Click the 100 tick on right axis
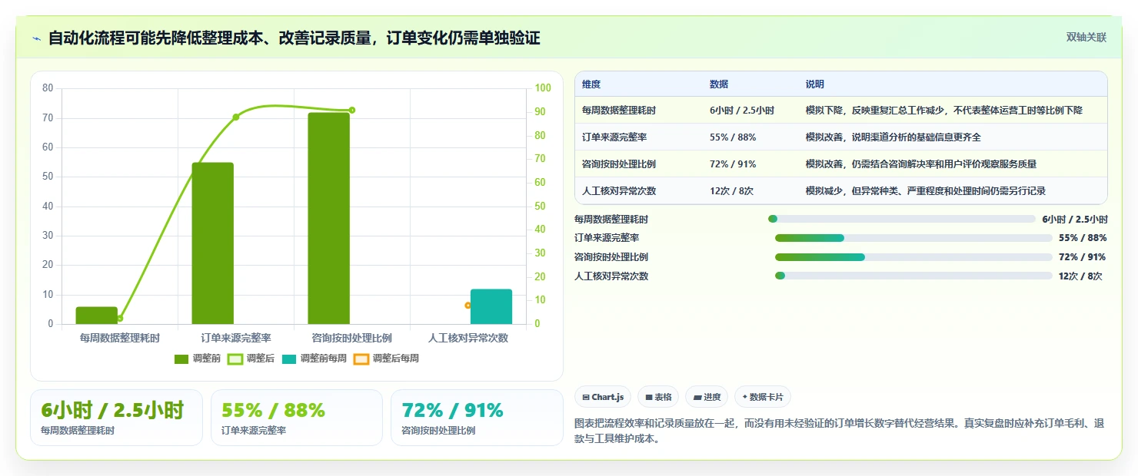The height and width of the screenshot is (476, 1138). [x=543, y=88]
